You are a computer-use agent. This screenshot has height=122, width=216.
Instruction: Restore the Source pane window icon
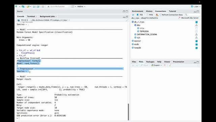tap(124, 11)
